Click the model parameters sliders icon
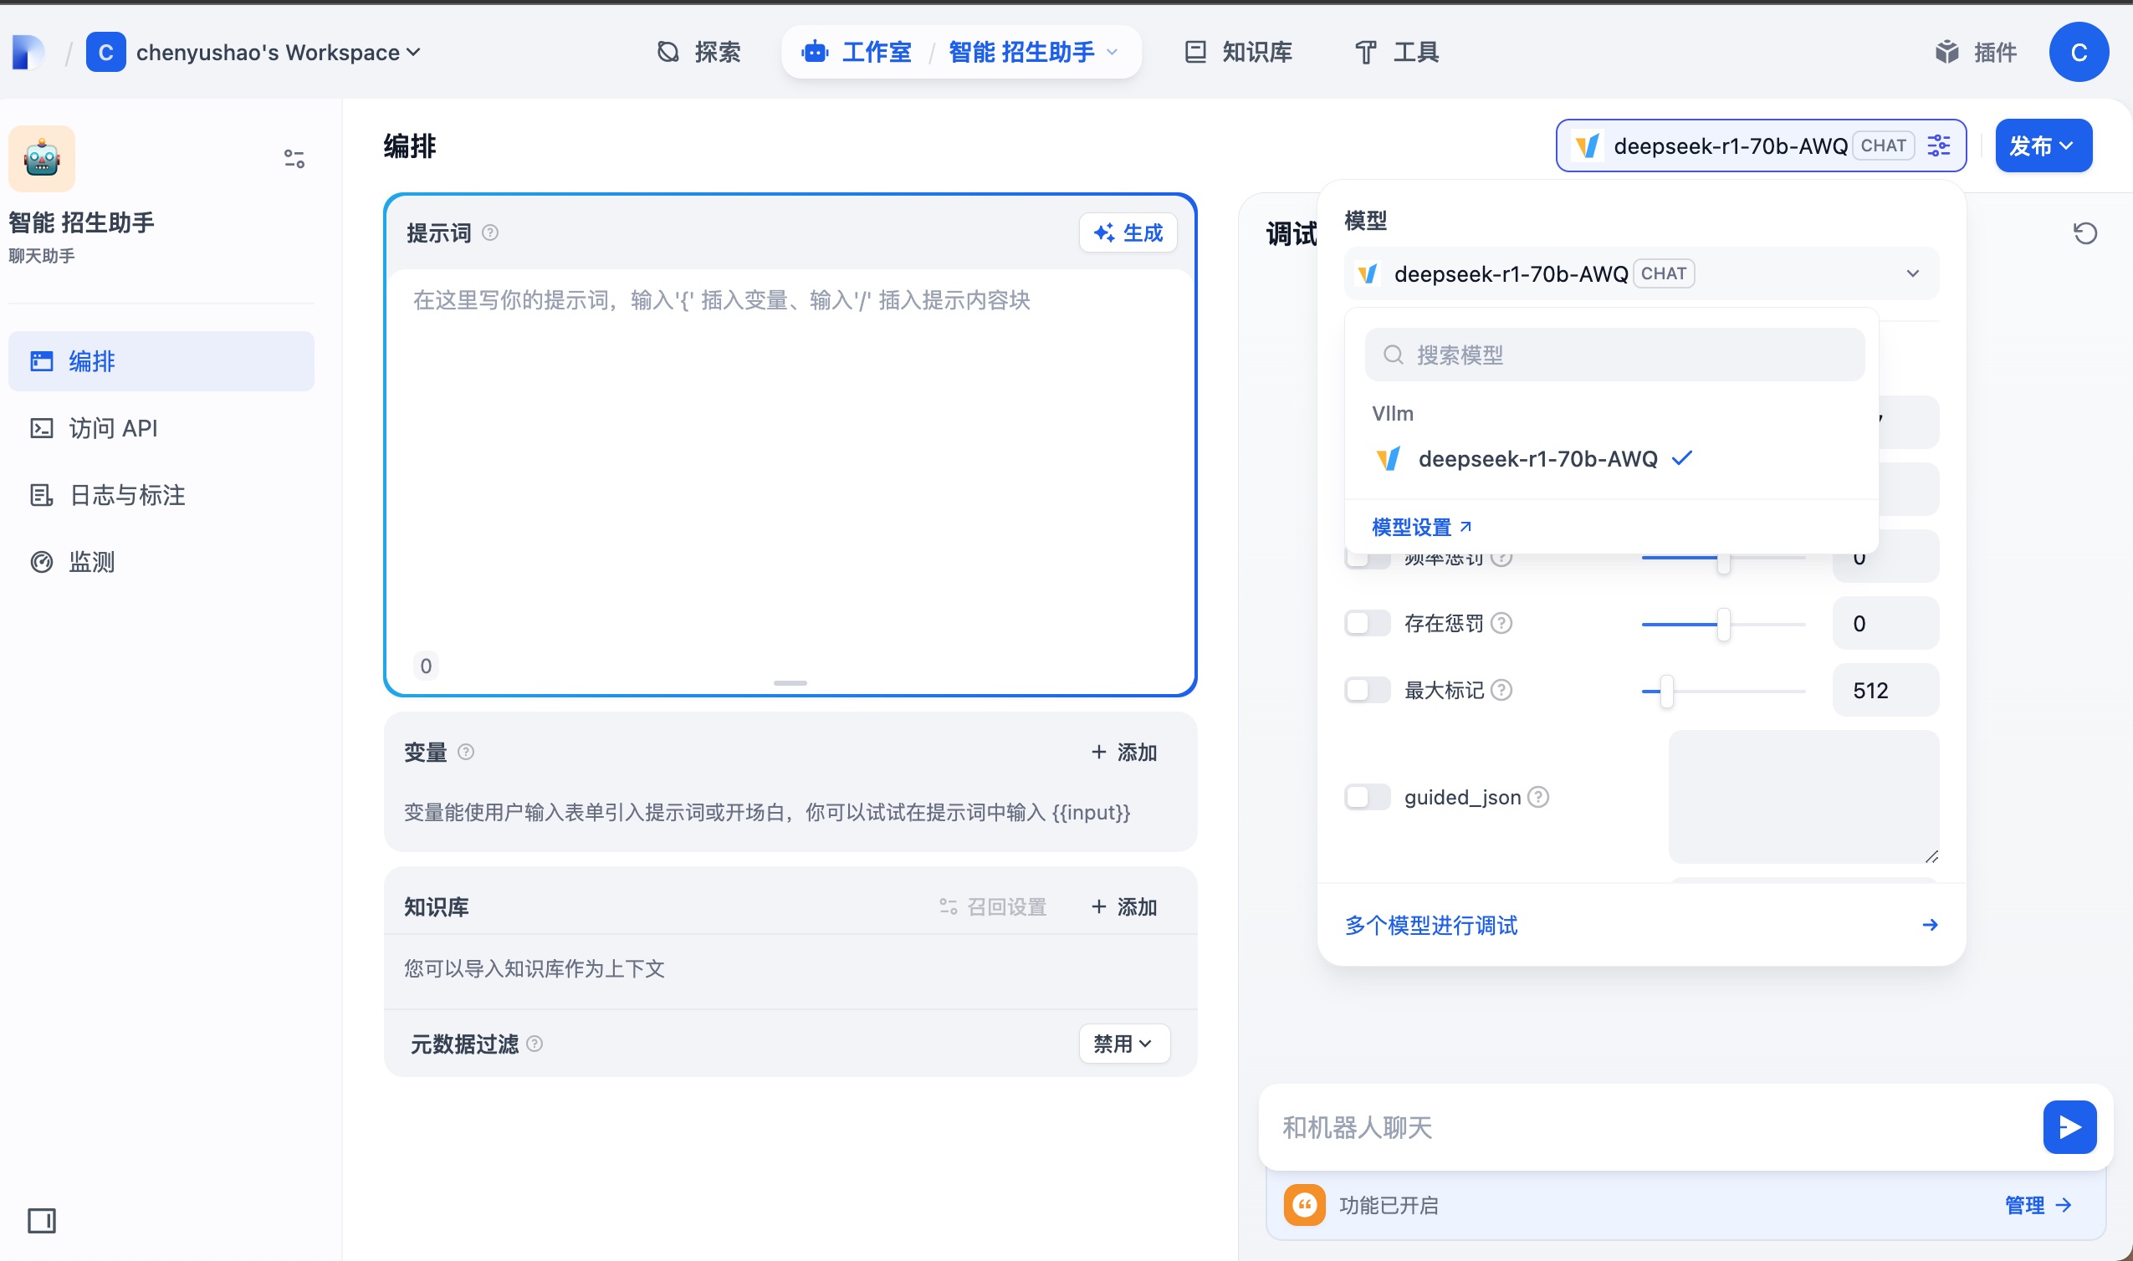 pyautogui.click(x=1939, y=146)
